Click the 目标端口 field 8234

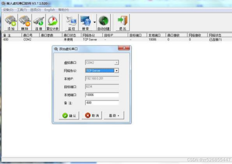point(102,87)
